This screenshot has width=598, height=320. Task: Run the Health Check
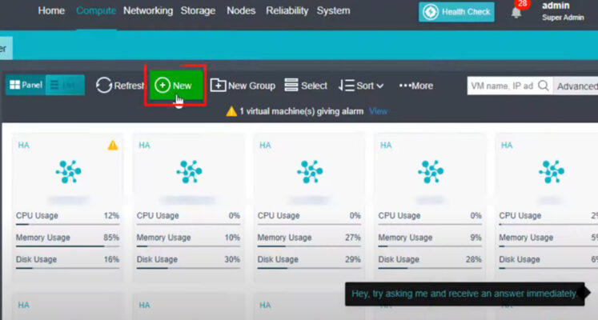[x=456, y=12]
